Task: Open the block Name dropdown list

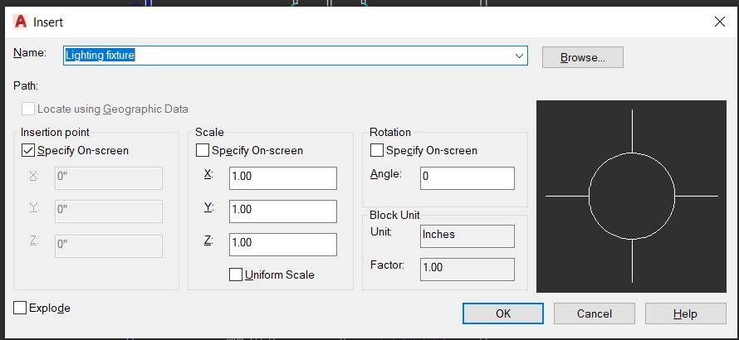Action: [x=520, y=56]
